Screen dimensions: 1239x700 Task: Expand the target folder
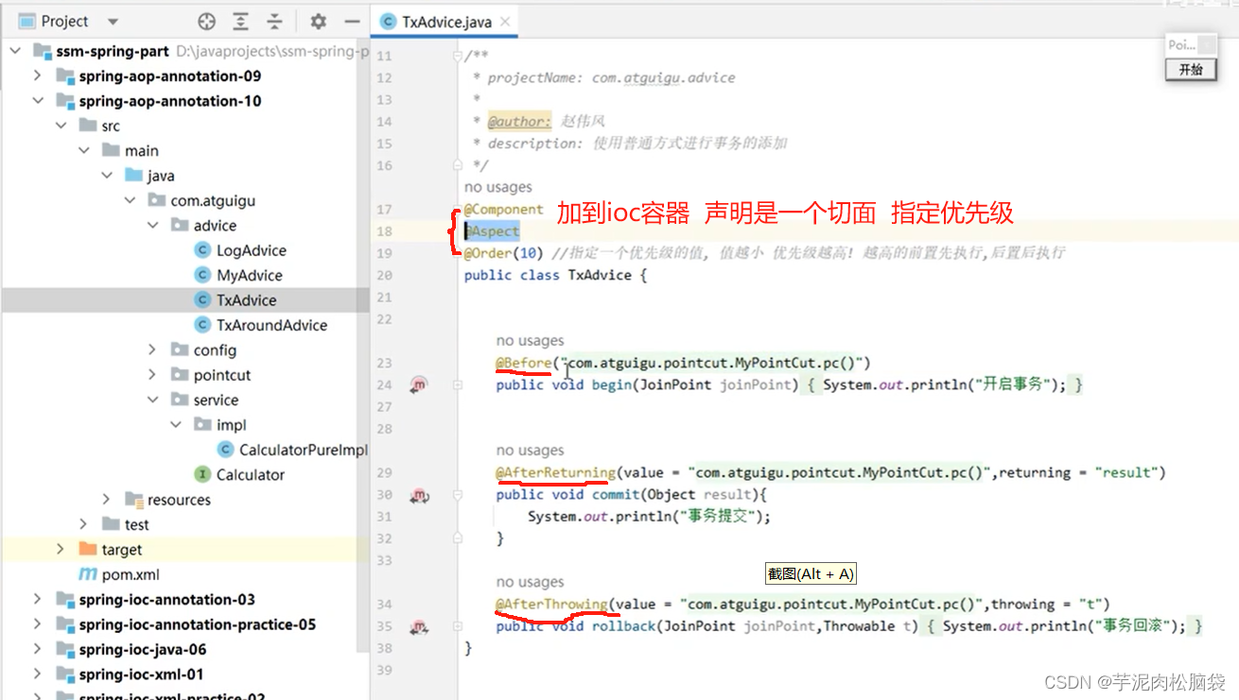[x=61, y=549]
